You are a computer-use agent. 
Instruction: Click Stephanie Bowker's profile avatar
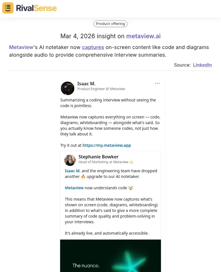(70, 160)
